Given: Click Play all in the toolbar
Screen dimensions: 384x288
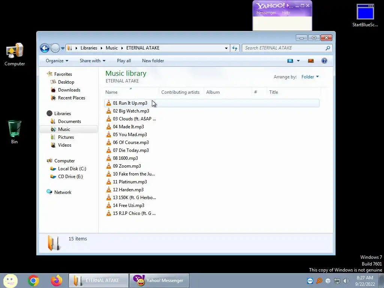Looking at the screenshot, I should [x=124, y=61].
